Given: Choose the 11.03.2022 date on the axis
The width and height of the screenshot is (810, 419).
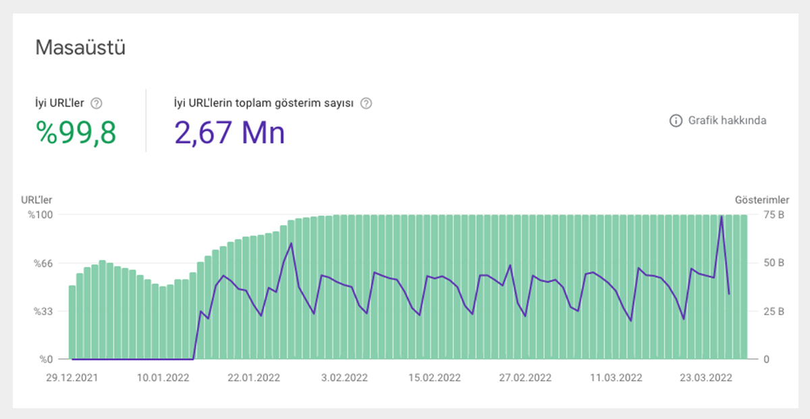Looking at the screenshot, I should point(616,378).
